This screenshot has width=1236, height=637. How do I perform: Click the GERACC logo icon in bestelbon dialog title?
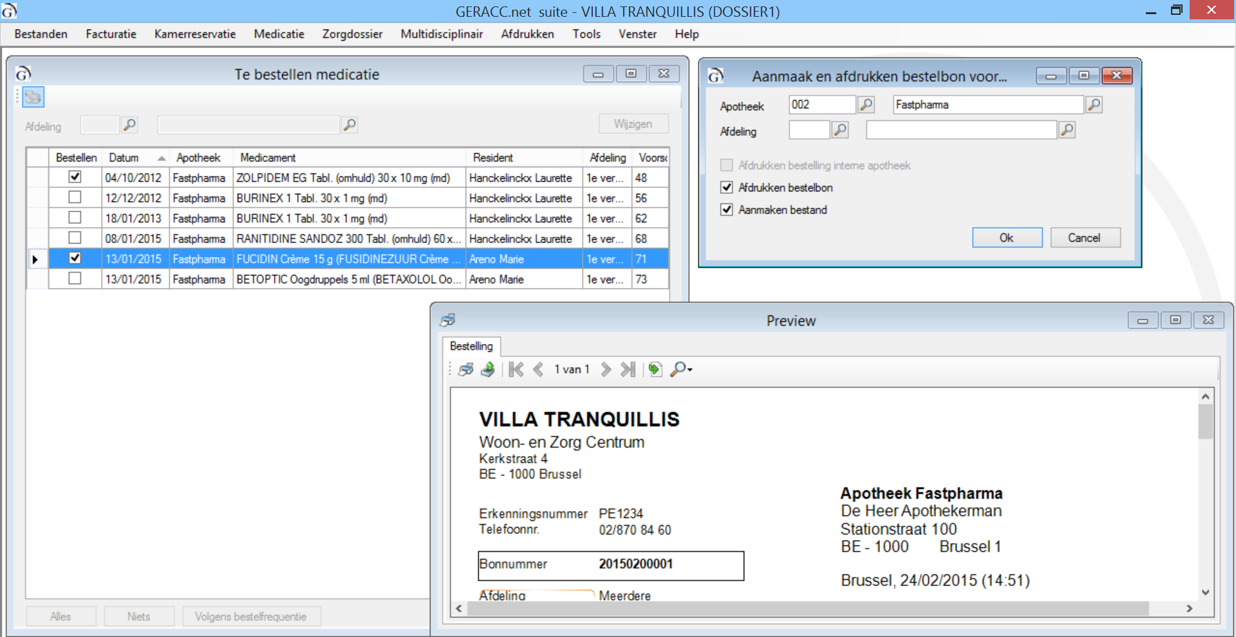click(x=716, y=76)
